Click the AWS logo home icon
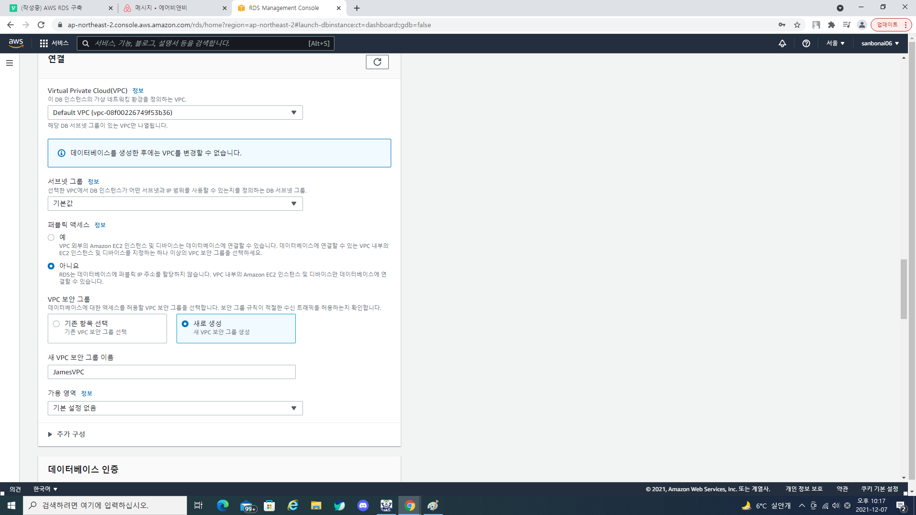916x515 pixels. [x=16, y=43]
